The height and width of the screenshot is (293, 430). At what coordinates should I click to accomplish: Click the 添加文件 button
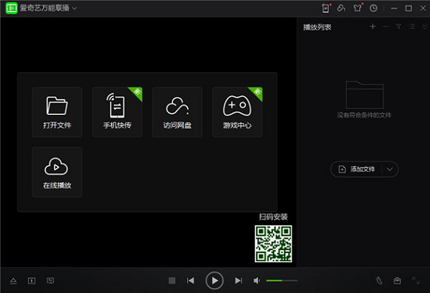pos(357,169)
